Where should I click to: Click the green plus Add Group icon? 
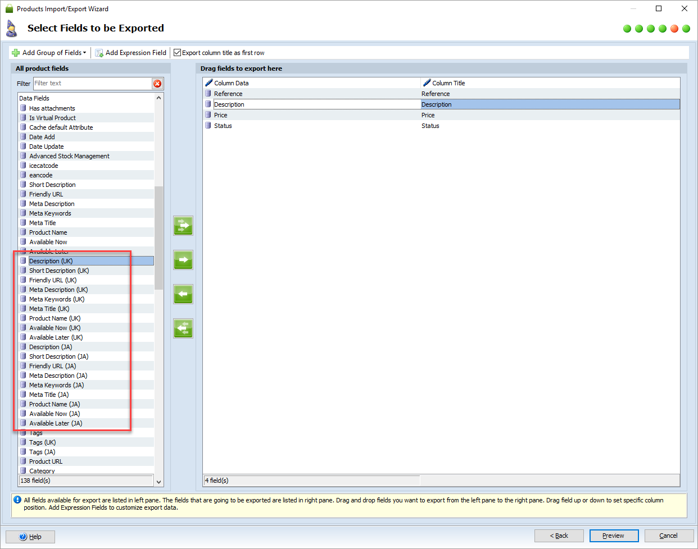click(x=16, y=53)
